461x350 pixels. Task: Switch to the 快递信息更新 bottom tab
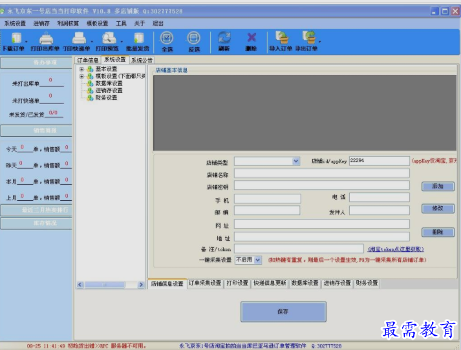(x=270, y=283)
